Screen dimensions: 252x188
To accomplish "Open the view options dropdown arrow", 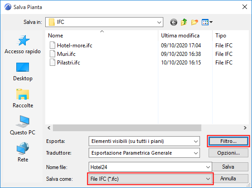I will tap(211, 22).
